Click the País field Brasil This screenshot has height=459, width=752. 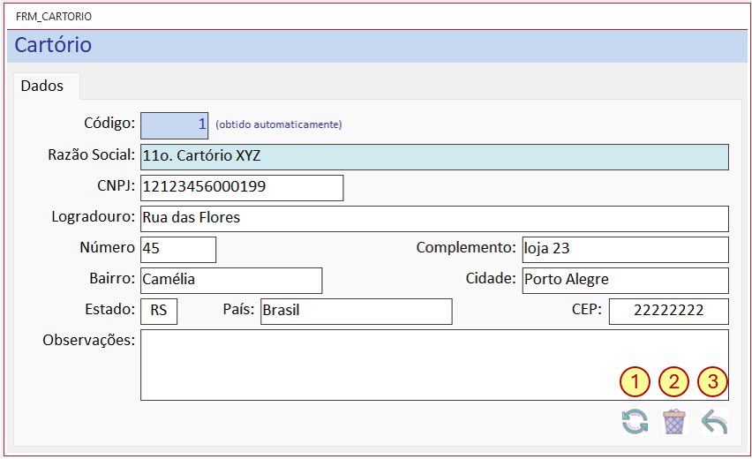[357, 312]
